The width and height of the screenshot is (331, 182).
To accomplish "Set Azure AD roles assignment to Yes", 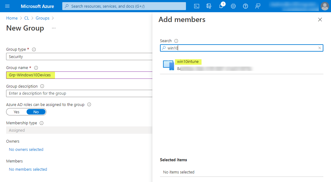I will 16,112.
